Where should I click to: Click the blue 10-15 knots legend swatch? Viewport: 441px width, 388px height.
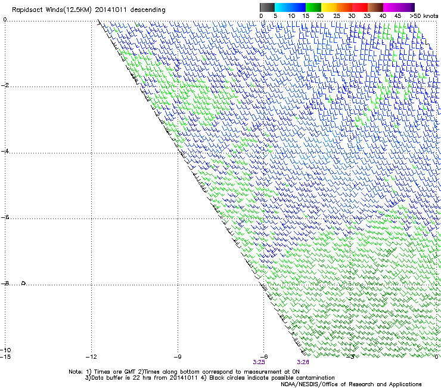[x=298, y=7]
